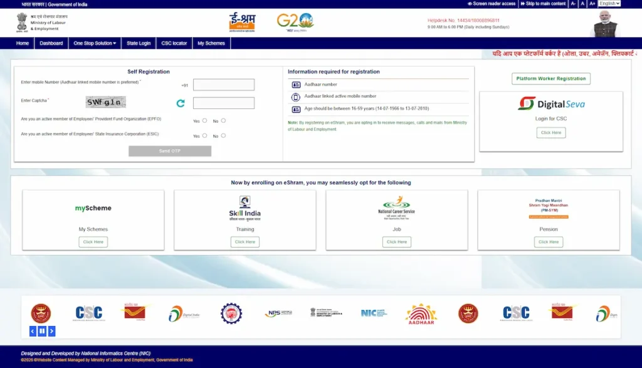Click the 'Login for CSC' label

tap(551, 118)
